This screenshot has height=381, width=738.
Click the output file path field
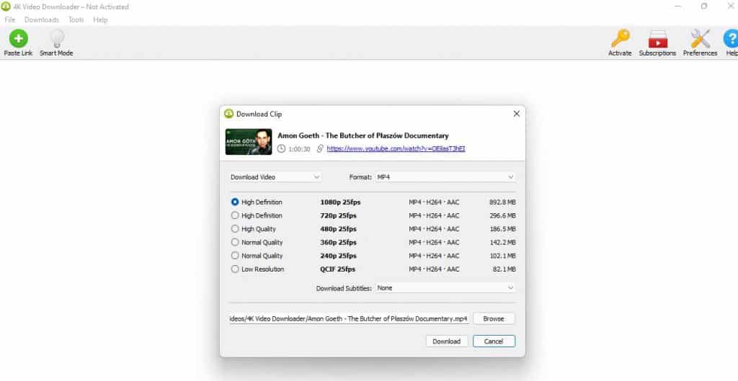[349, 318]
